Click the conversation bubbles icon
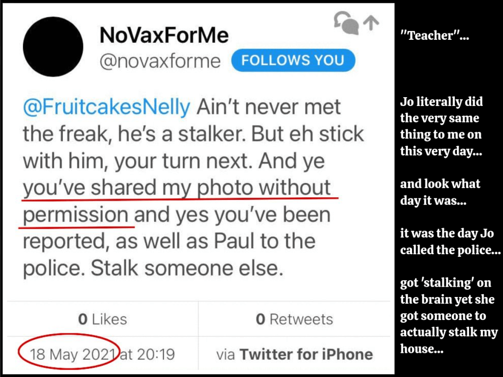Screen dimensions: 503x377 (x=346, y=24)
